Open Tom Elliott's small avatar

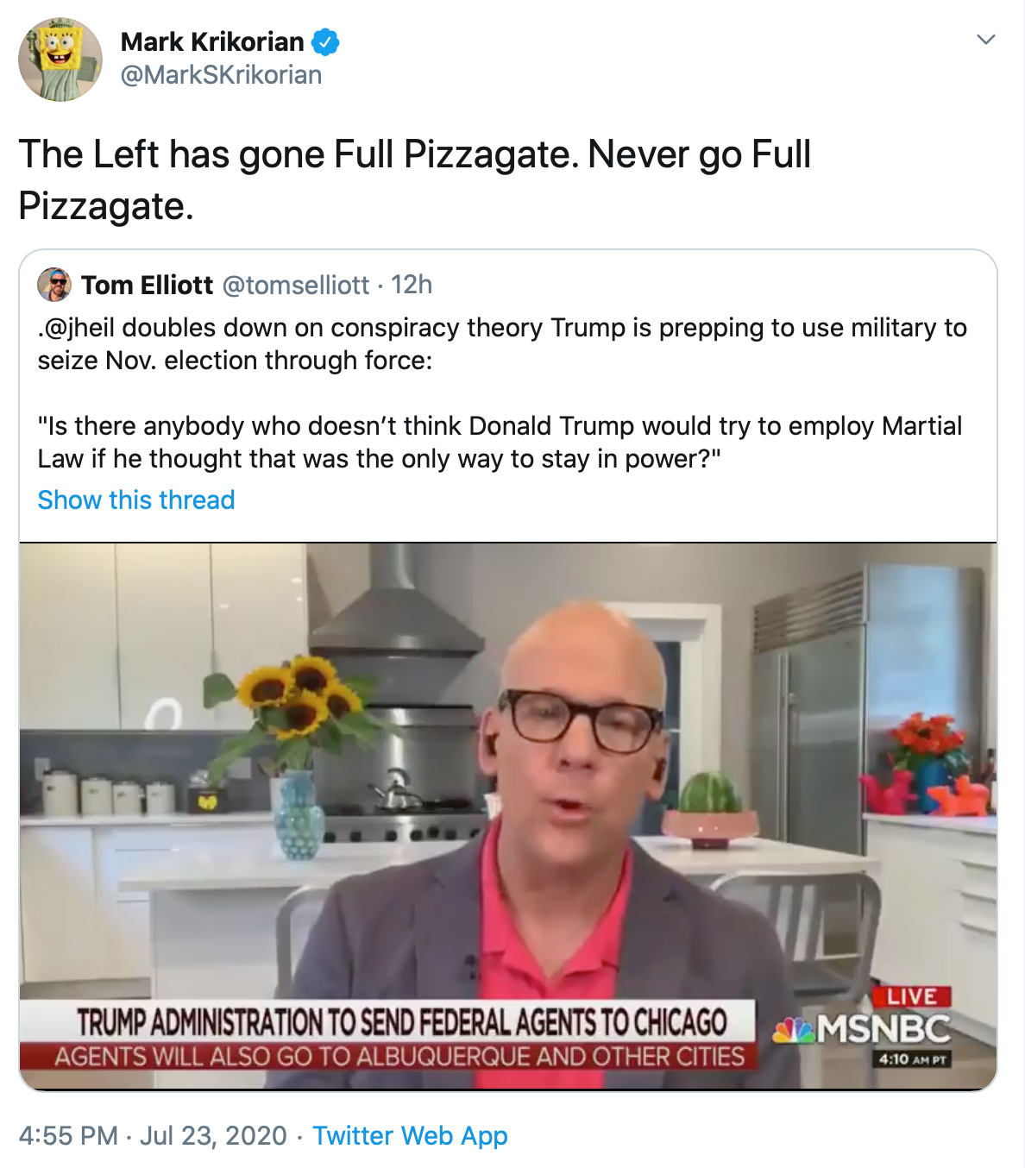(x=54, y=285)
